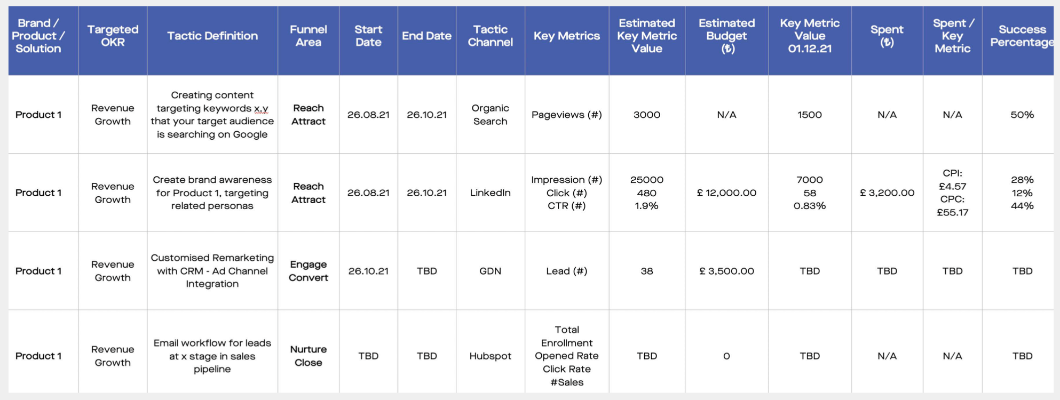Select the Nurture Close funnel cell
The width and height of the screenshot is (1060, 400).
click(308, 356)
